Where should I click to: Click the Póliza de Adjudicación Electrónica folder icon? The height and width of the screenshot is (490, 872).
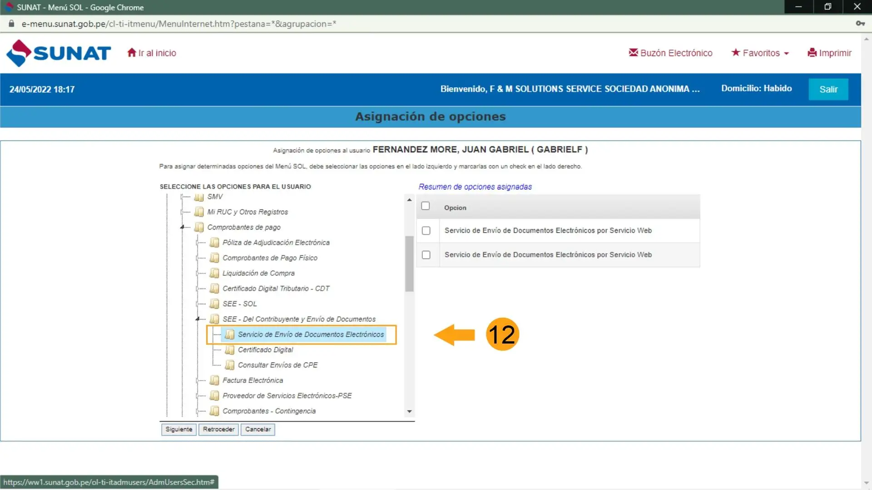(214, 243)
